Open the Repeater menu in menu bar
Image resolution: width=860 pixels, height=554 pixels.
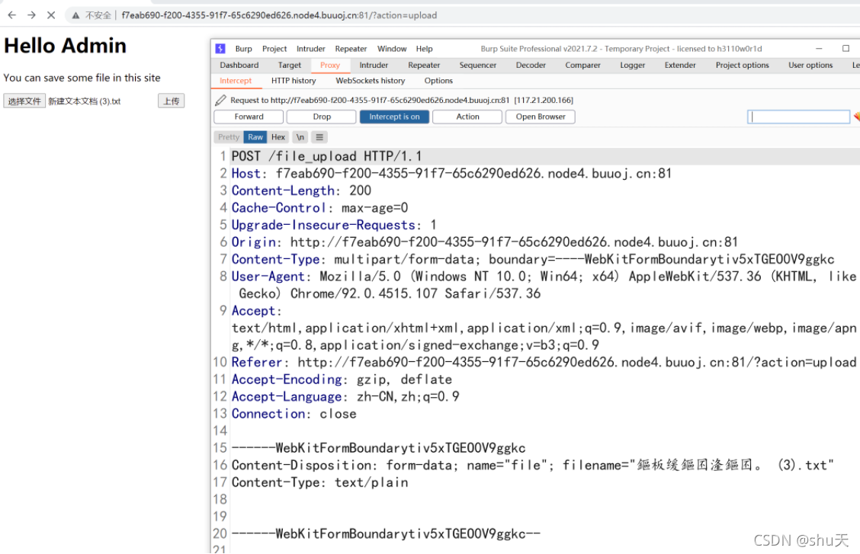coord(351,49)
